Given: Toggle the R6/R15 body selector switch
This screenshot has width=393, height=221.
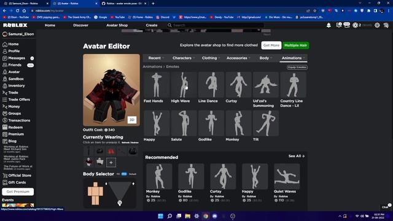Looking at the screenshot, I should [124, 174].
